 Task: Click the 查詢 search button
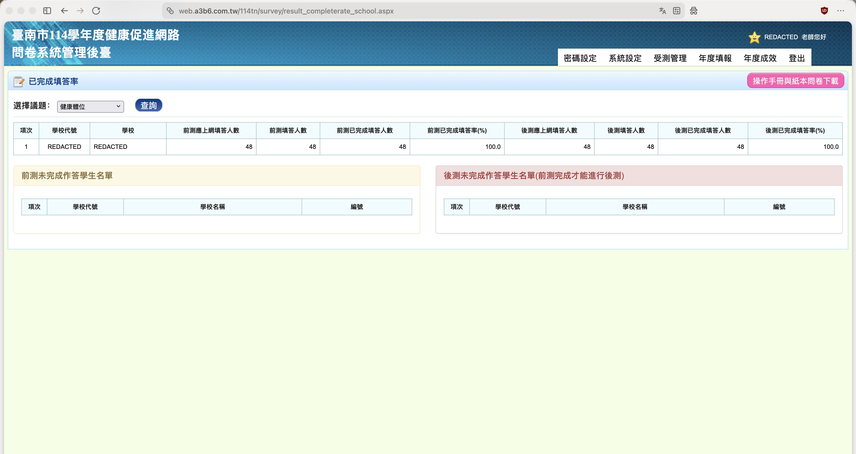coord(149,105)
